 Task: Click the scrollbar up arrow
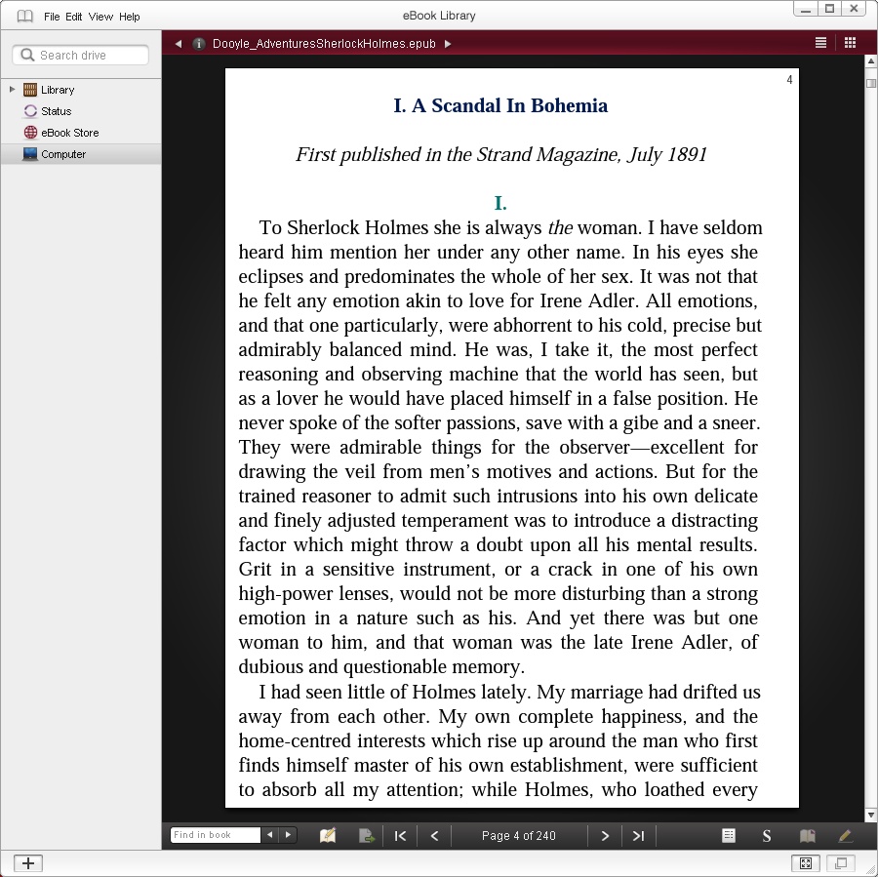point(871,60)
